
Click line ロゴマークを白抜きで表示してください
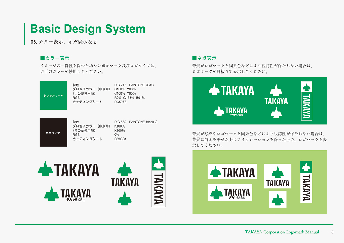[230, 71]
